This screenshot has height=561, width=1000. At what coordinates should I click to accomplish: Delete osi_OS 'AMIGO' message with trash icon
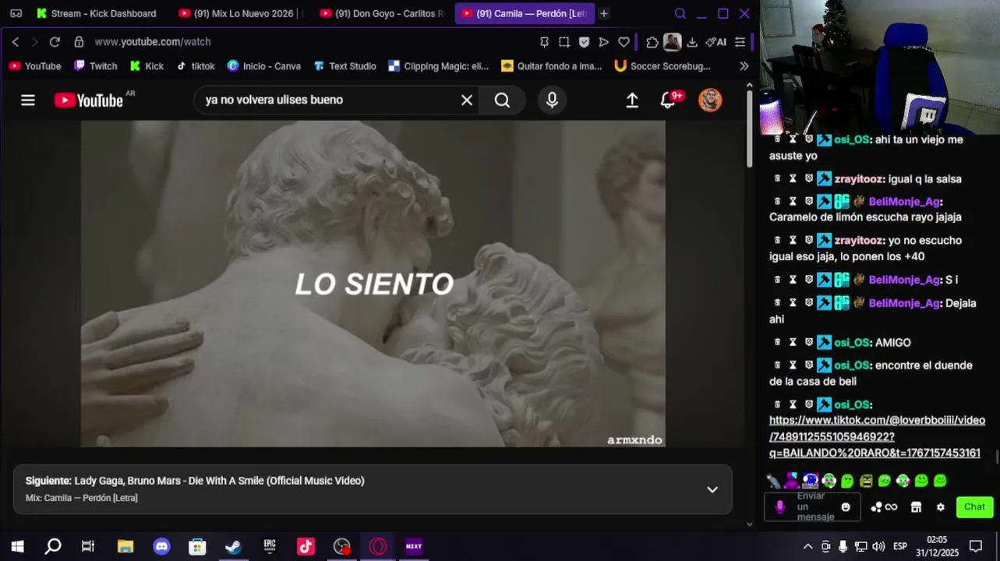click(x=777, y=342)
